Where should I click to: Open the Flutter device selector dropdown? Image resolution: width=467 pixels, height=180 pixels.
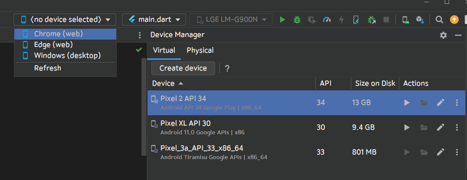(65, 20)
